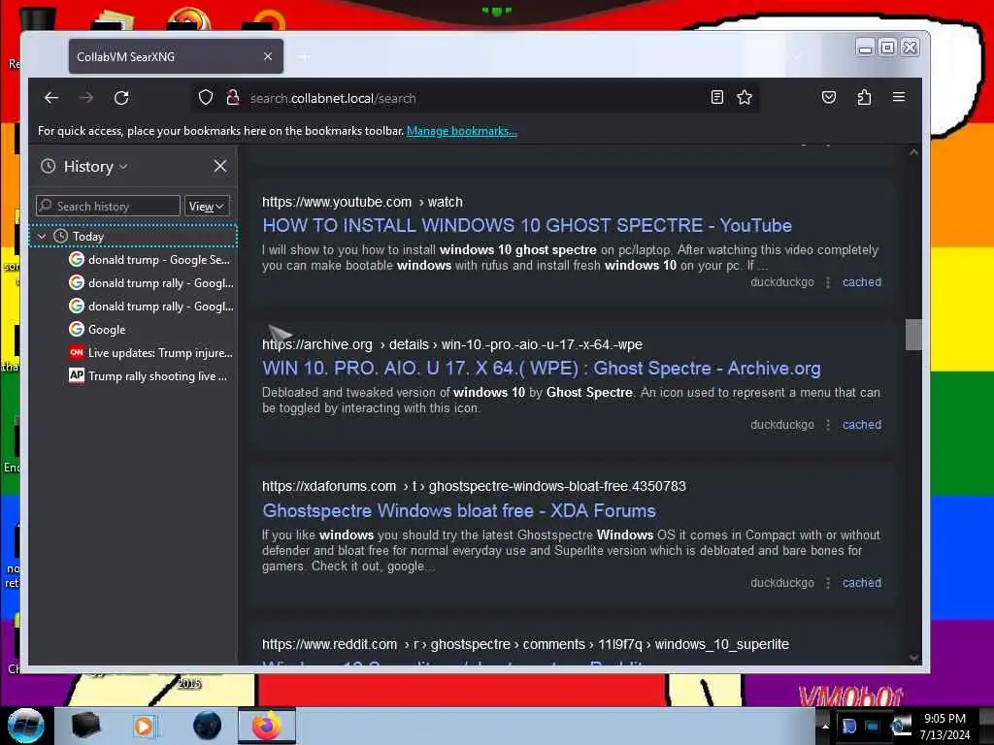Bookmark this page with the star icon
Viewport: 994px width, 745px height.
745,98
